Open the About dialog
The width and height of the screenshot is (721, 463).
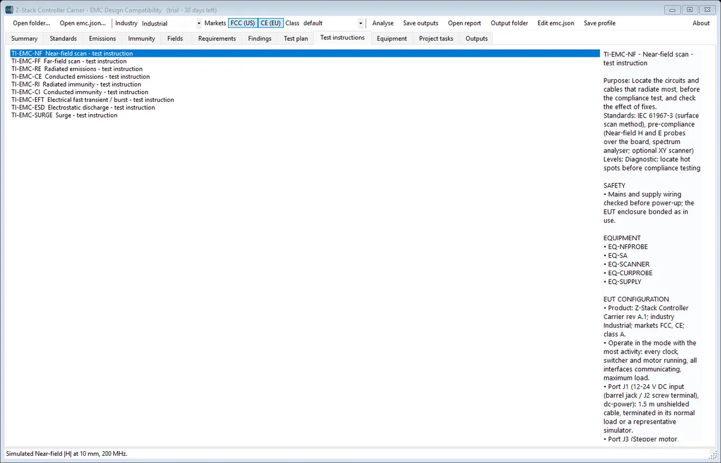[x=701, y=23]
